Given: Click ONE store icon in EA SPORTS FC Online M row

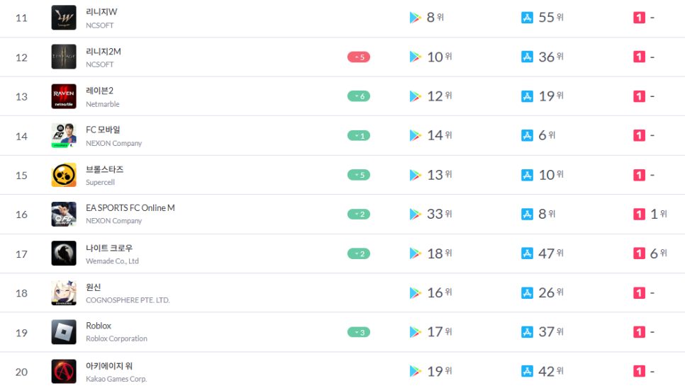Looking at the screenshot, I should tap(639, 214).
